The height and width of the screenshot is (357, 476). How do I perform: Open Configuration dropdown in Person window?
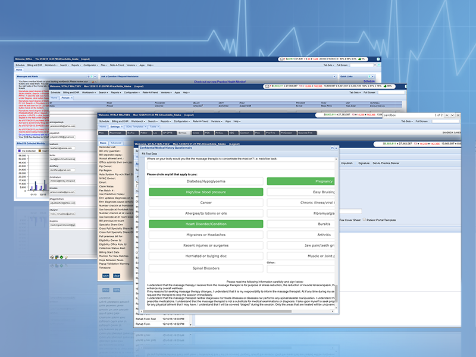click(x=131, y=92)
